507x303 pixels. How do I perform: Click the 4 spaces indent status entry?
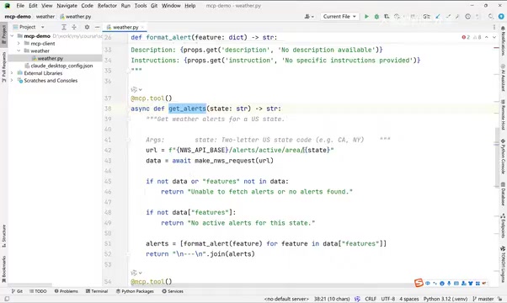[409, 299]
